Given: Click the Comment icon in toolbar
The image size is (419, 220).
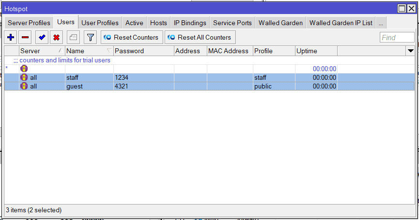Looking at the screenshot, I should point(73,37).
